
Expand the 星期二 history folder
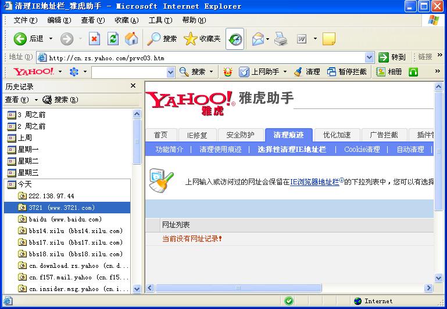click(23, 161)
